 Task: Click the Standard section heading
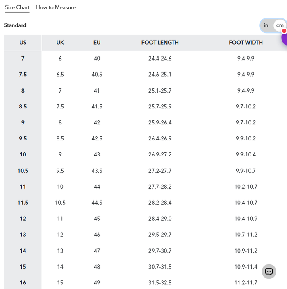point(15,25)
